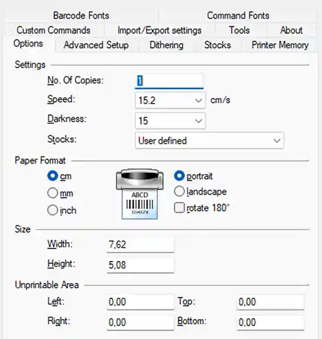Enable the rotate 180° checkbox
Viewport: 322px width, 339px height.
point(179,208)
